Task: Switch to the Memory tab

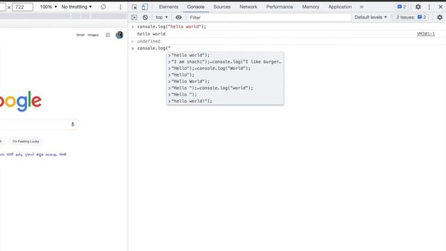Action: coord(311,7)
